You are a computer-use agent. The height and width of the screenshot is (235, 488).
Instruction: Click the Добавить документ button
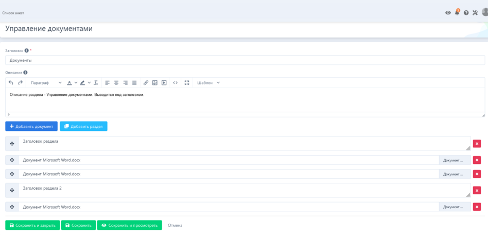coord(31,126)
